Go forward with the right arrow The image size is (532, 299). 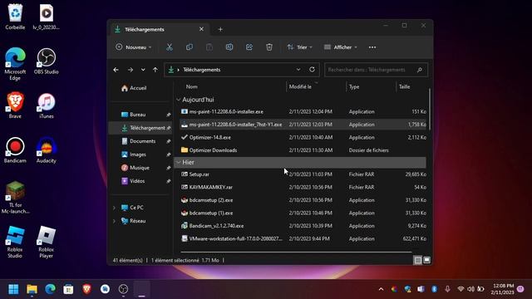[131, 70]
